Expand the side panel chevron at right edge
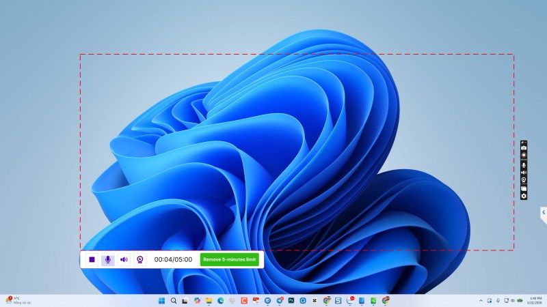Screen dimensions: 547x307 (x=543, y=213)
